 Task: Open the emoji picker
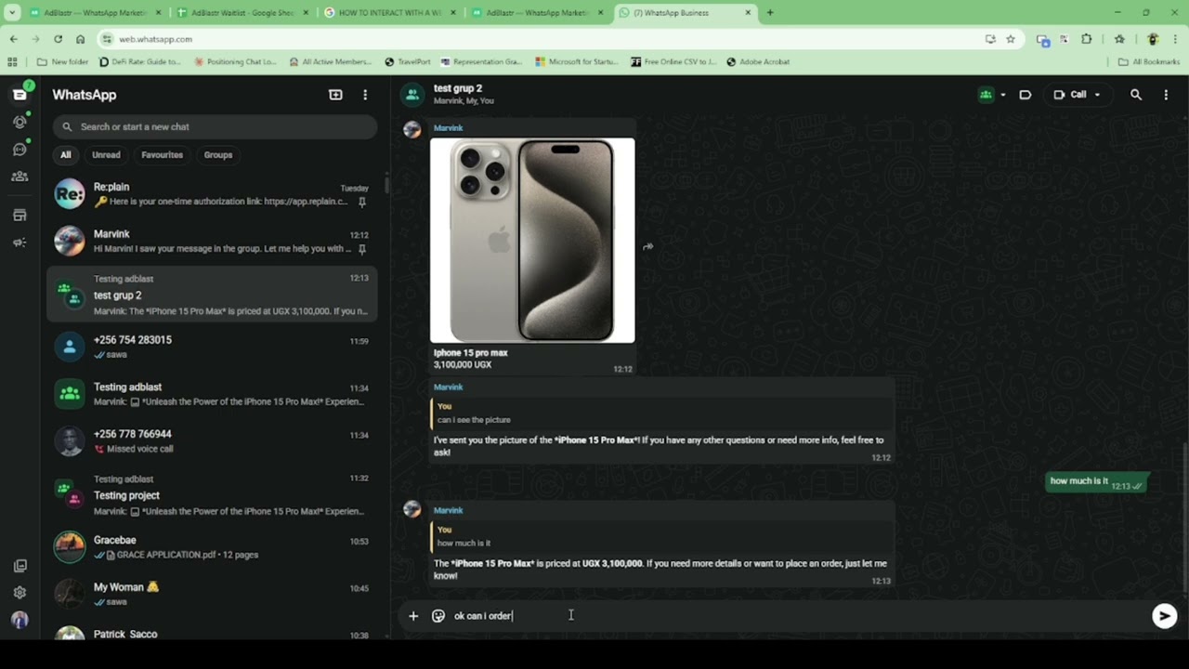[x=438, y=616]
